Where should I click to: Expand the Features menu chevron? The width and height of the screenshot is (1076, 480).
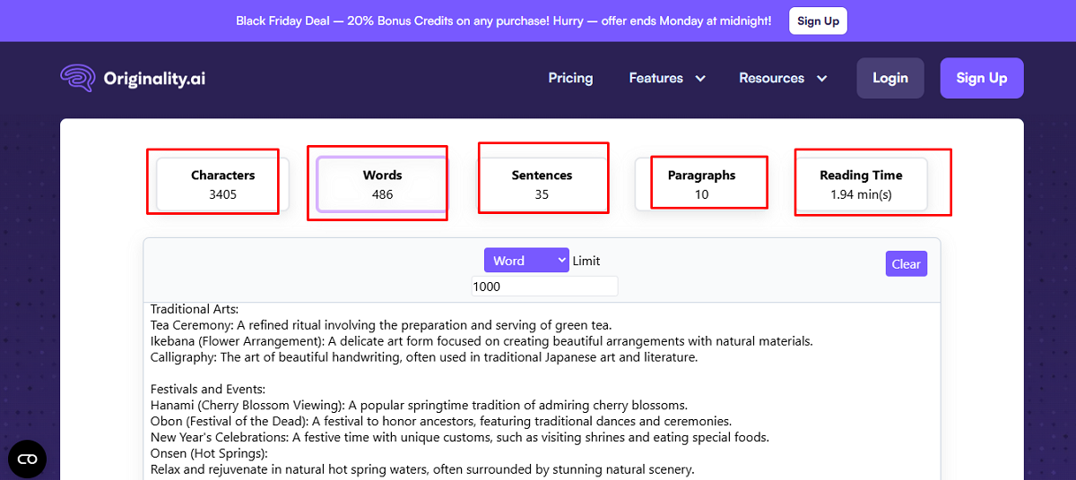click(700, 79)
